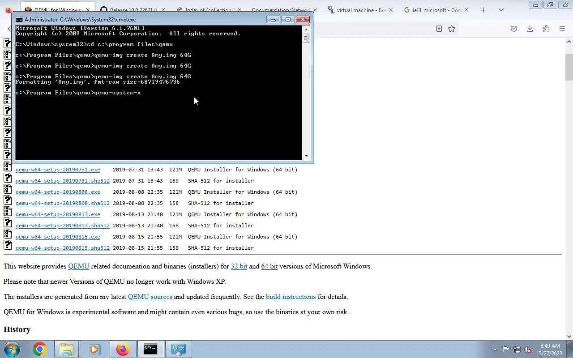Expand the list all tabs dropdown

501,10
